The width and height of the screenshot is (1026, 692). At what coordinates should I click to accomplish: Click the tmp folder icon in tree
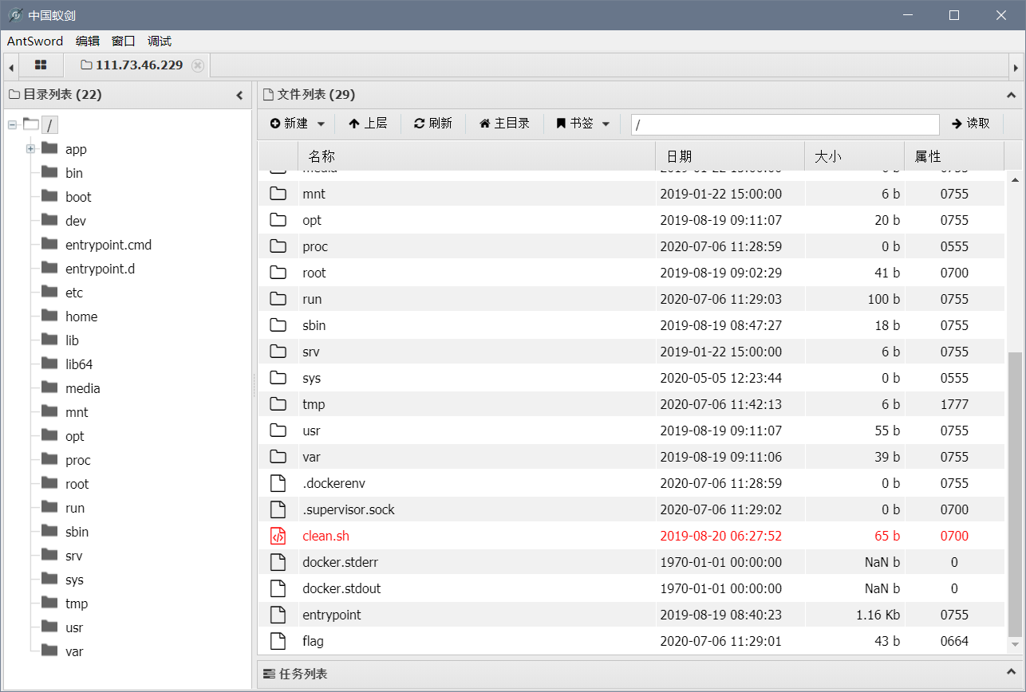pos(49,603)
